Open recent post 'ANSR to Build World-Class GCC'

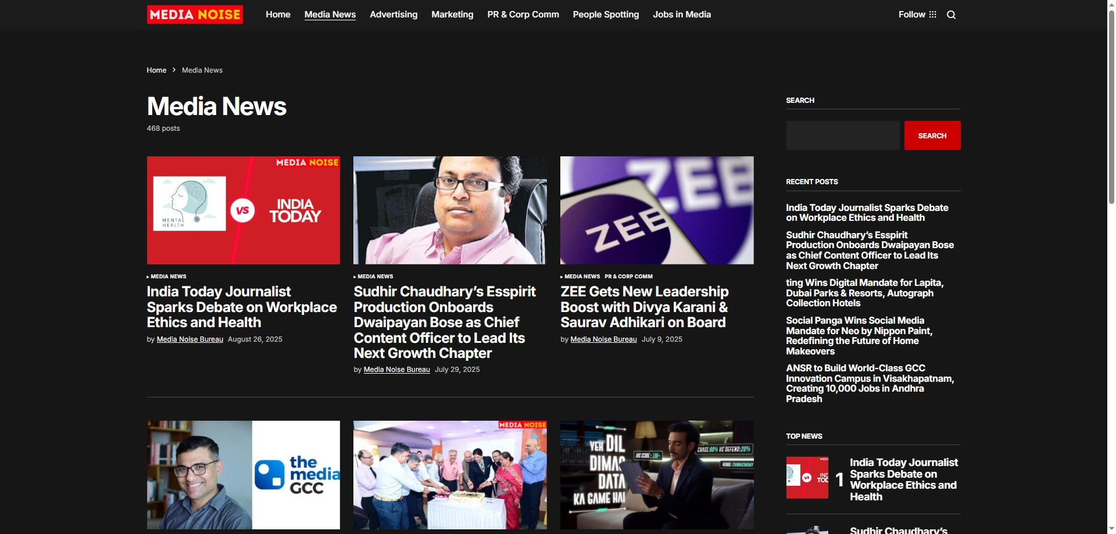click(x=870, y=384)
